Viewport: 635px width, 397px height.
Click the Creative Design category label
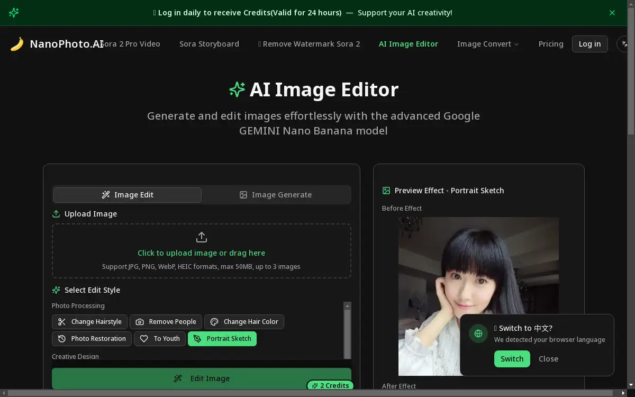(x=75, y=356)
